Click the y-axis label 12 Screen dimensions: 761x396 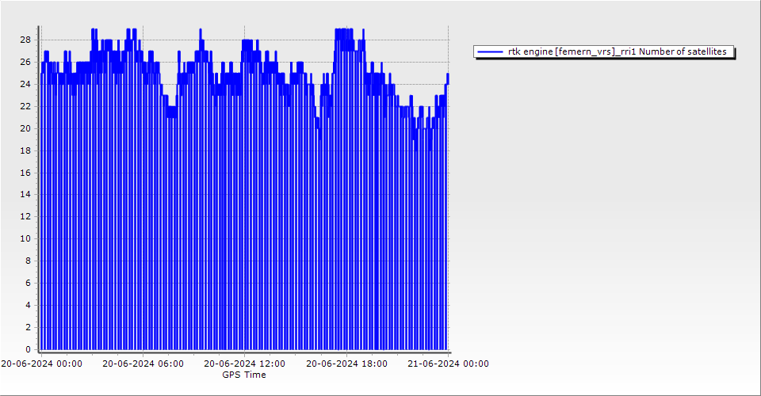(x=25, y=216)
